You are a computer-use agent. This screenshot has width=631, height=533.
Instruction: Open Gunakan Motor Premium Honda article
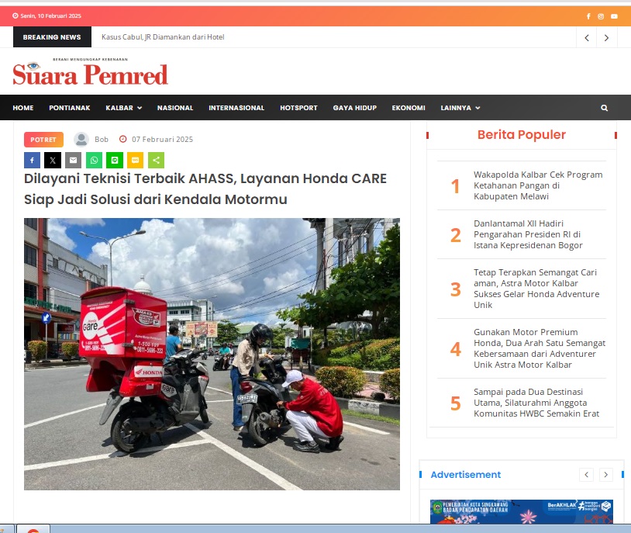click(540, 348)
